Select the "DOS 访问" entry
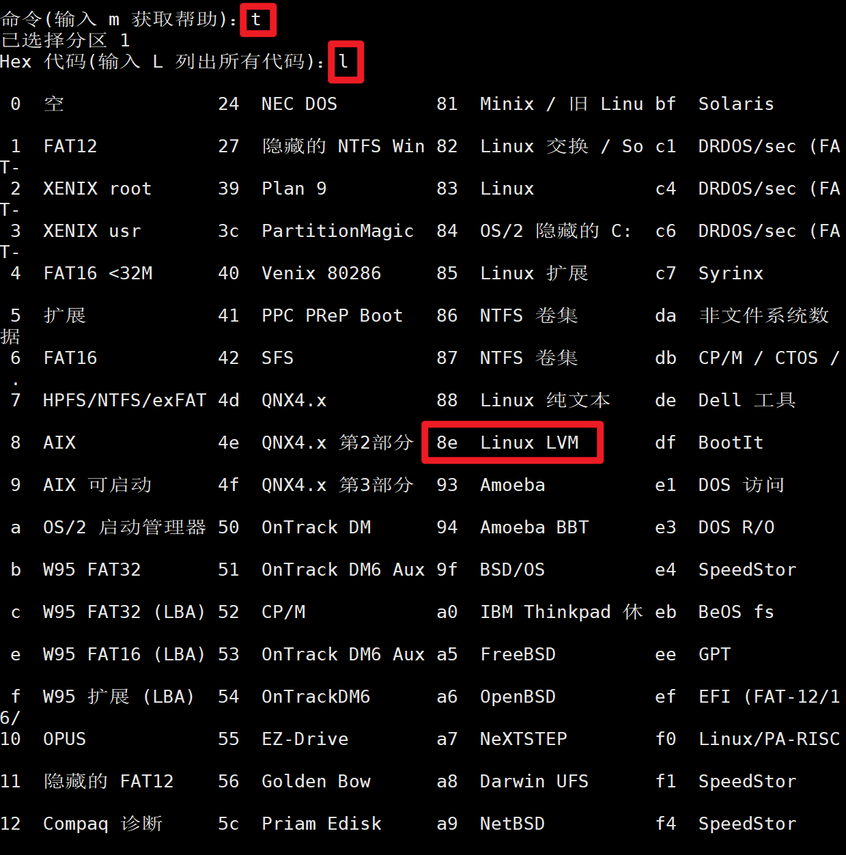 (742, 485)
